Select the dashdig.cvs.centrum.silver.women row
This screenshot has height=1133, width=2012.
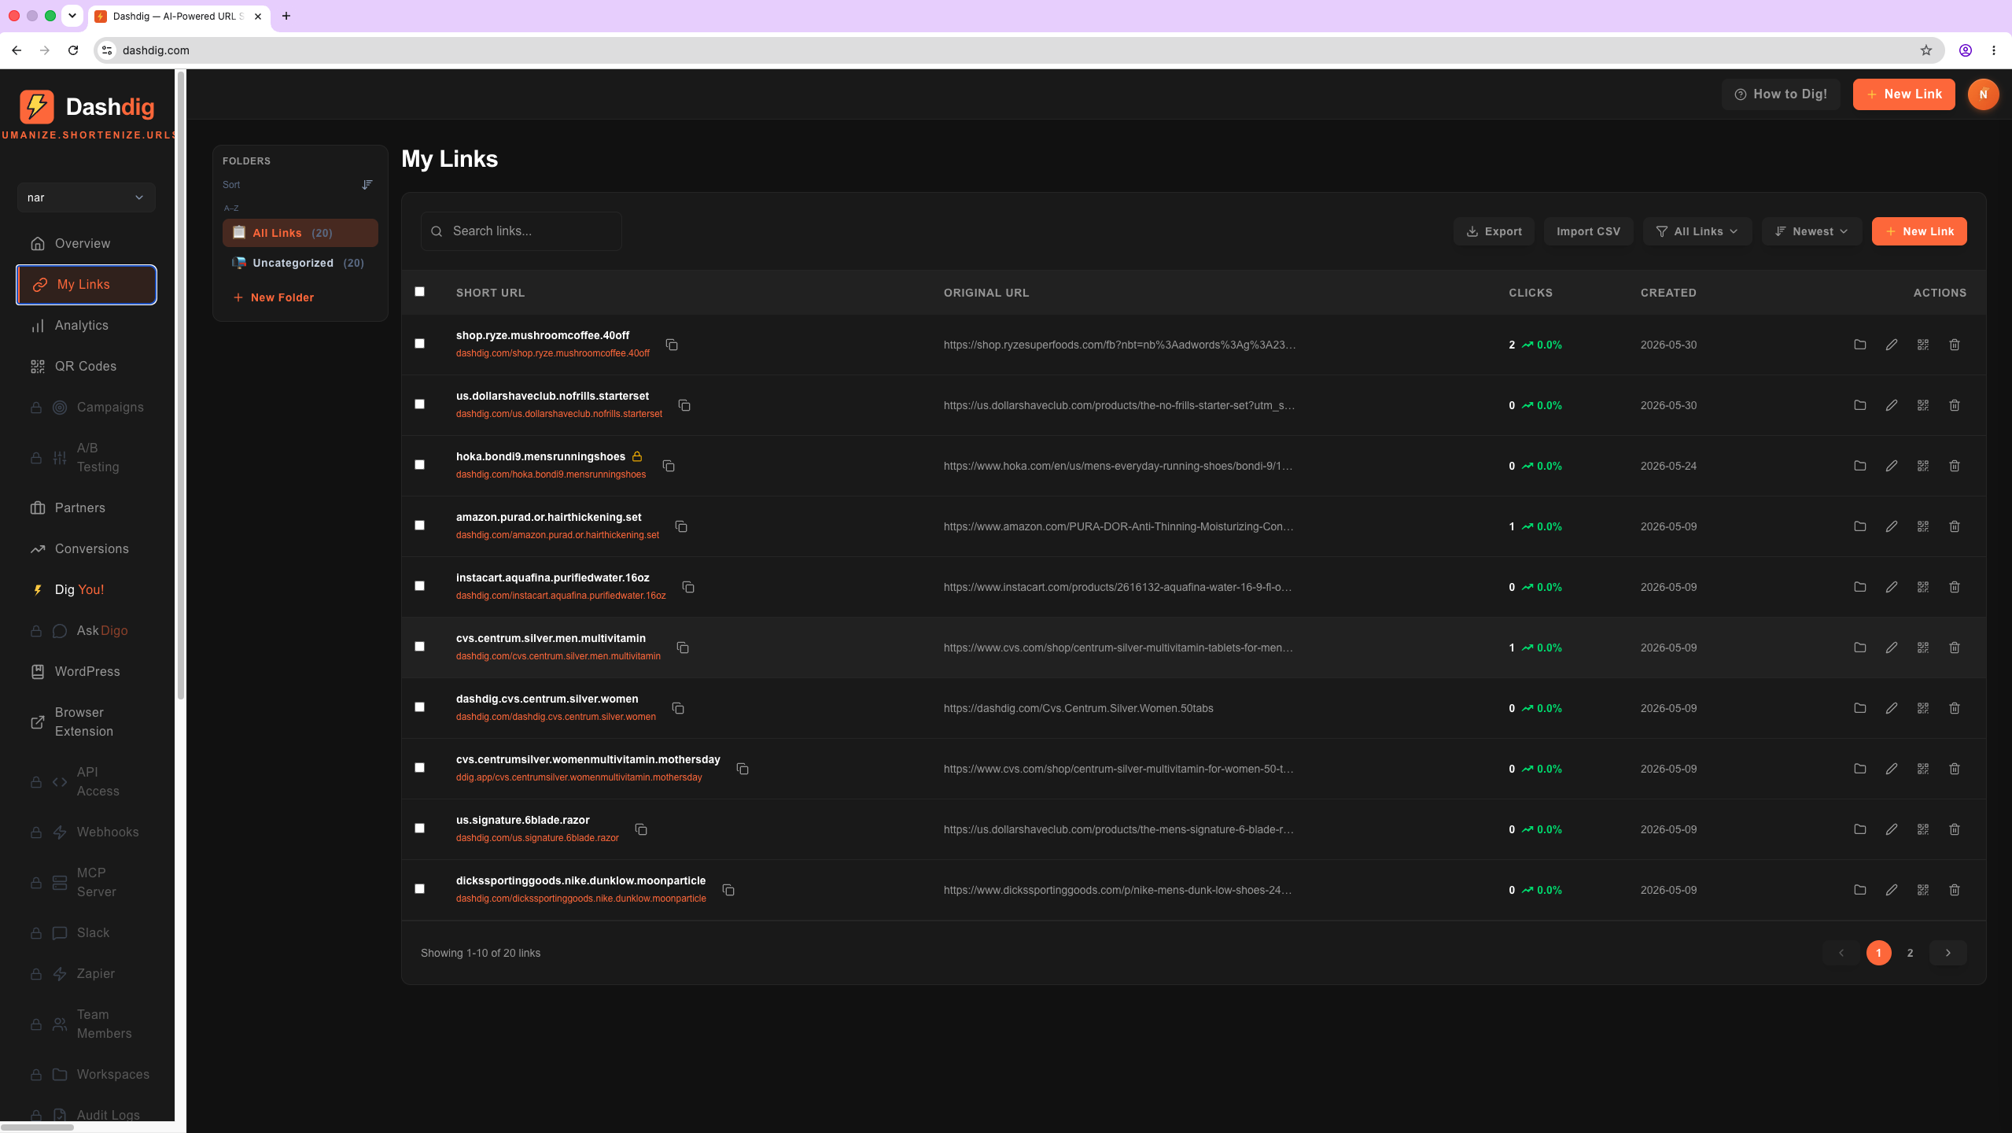(x=420, y=707)
